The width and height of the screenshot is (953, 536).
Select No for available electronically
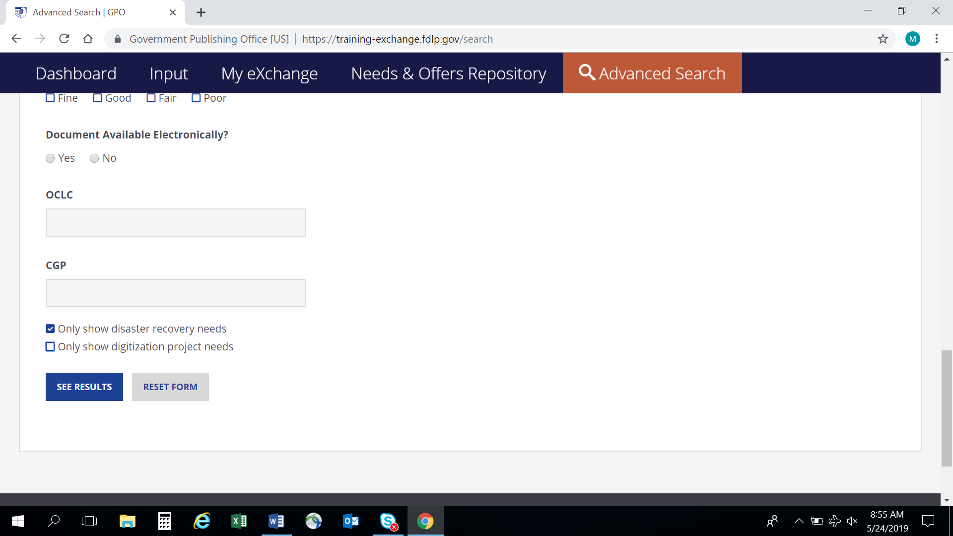pyautogui.click(x=94, y=158)
